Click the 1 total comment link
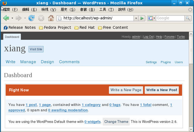This screenshot has width=194, height=132. (x=145, y=105)
